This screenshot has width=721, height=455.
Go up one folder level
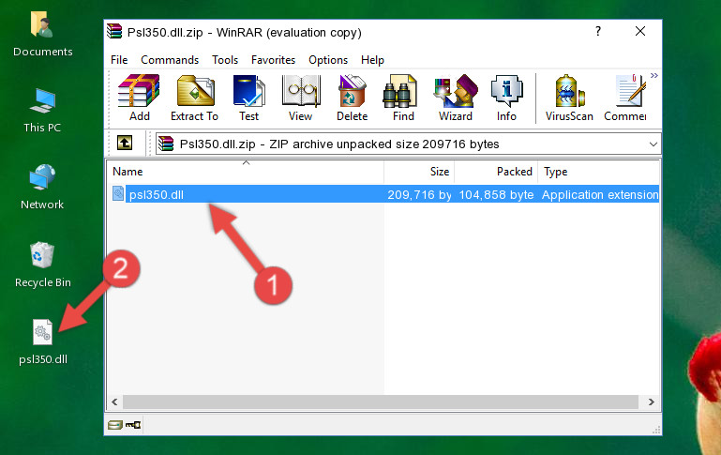pos(125,143)
